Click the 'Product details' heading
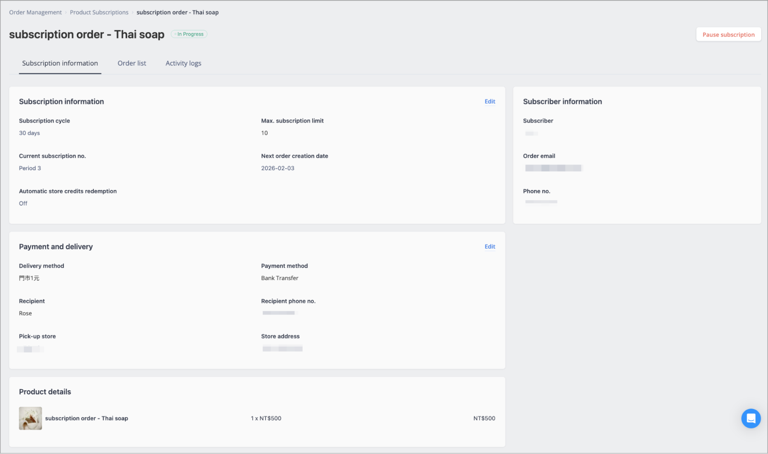The height and width of the screenshot is (454, 768). pyautogui.click(x=45, y=392)
